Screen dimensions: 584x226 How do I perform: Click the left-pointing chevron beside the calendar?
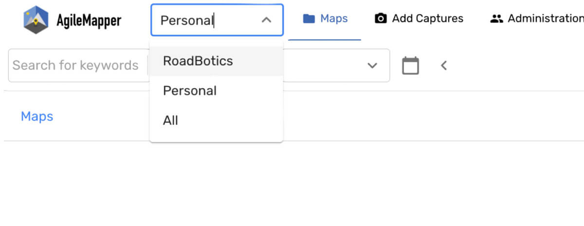(444, 65)
